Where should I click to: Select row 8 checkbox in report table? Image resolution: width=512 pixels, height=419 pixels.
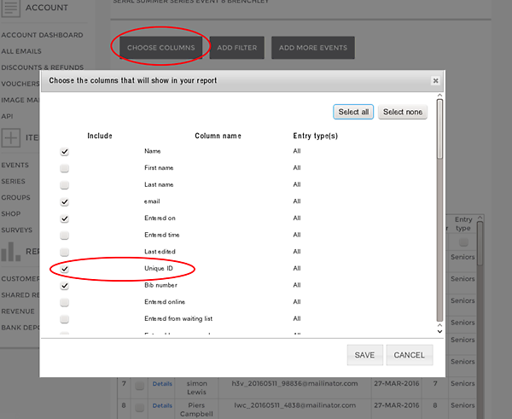click(139, 408)
